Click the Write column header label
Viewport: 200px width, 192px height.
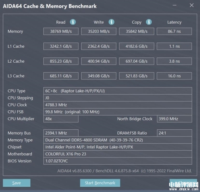point(99,22)
